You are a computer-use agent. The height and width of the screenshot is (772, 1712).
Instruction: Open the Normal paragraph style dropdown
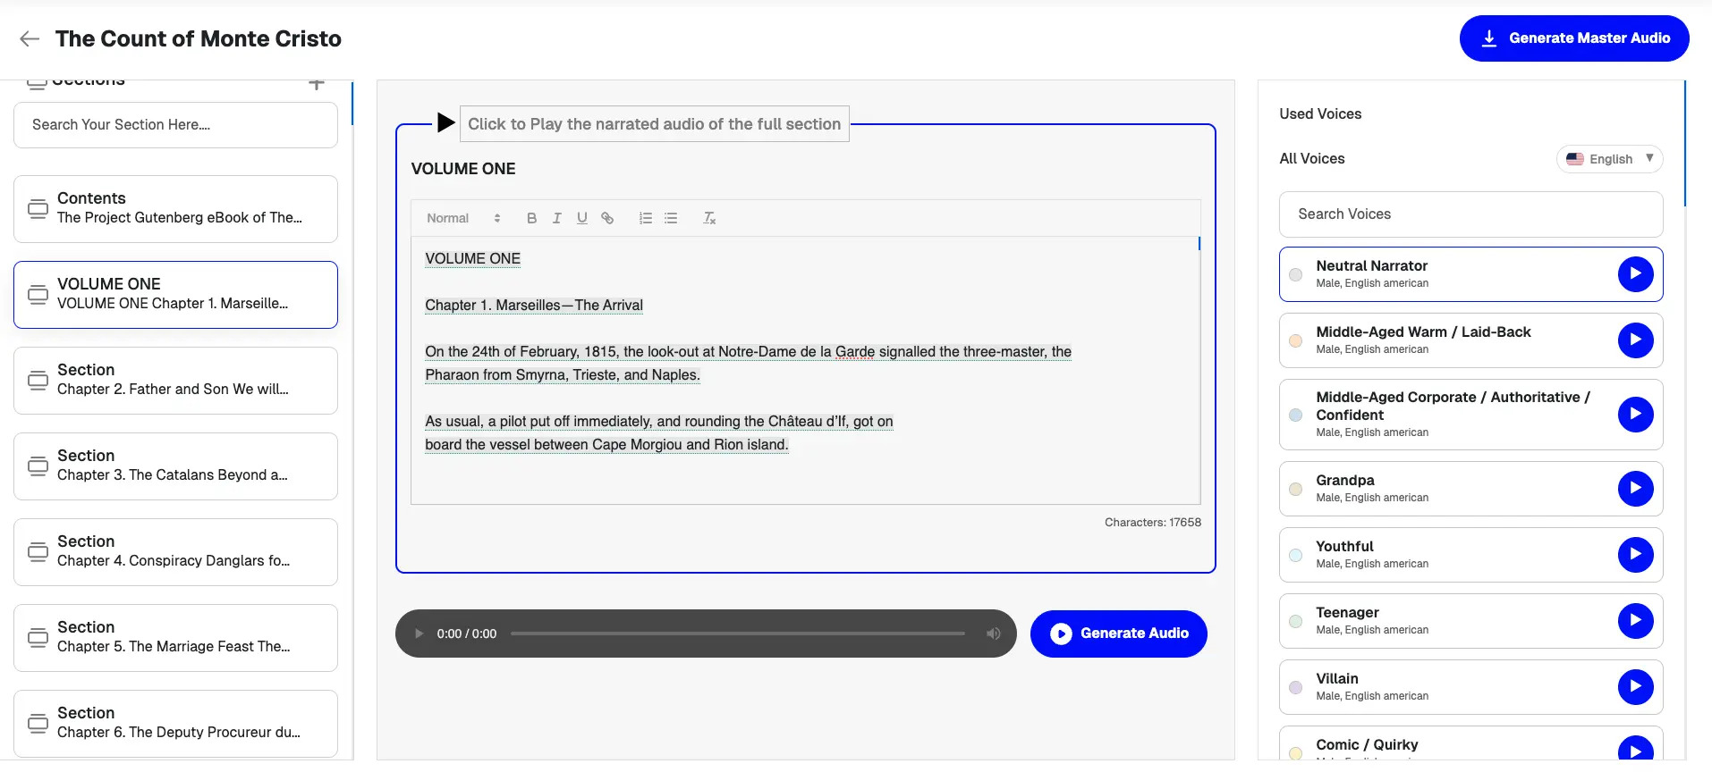(x=462, y=218)
